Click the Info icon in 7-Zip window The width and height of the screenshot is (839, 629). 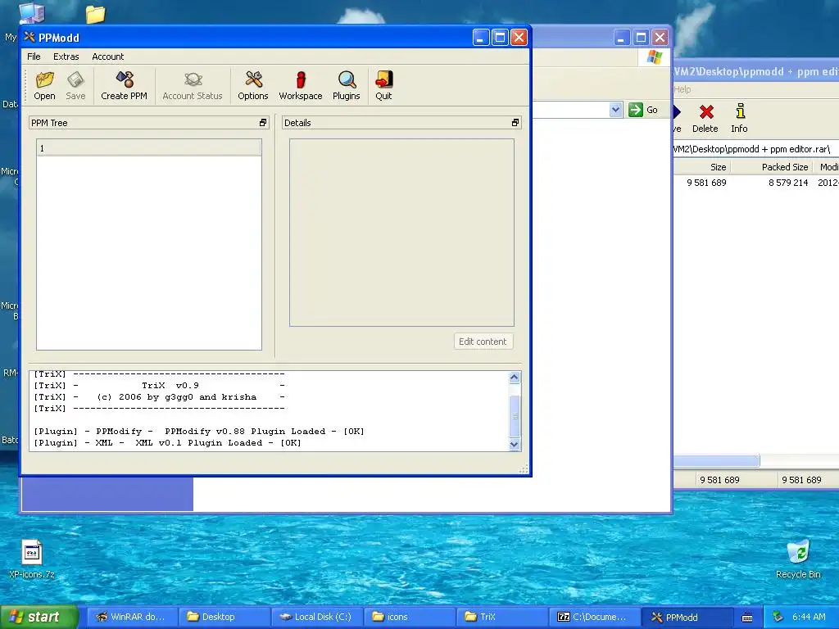coord(740,119)
